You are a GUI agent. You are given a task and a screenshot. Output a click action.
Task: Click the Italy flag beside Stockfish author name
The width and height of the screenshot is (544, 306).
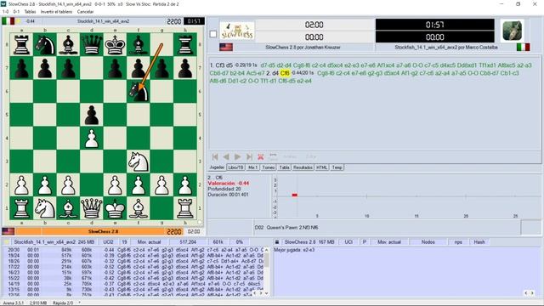click(524, 47)
